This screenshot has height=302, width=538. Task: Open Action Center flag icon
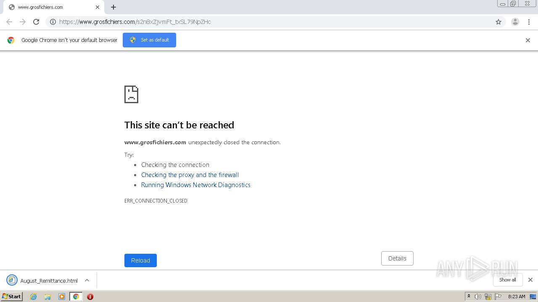[x=498, y=297]
